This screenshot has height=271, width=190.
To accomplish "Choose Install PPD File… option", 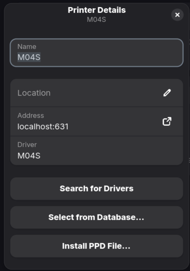I will [x=97, y=246].
